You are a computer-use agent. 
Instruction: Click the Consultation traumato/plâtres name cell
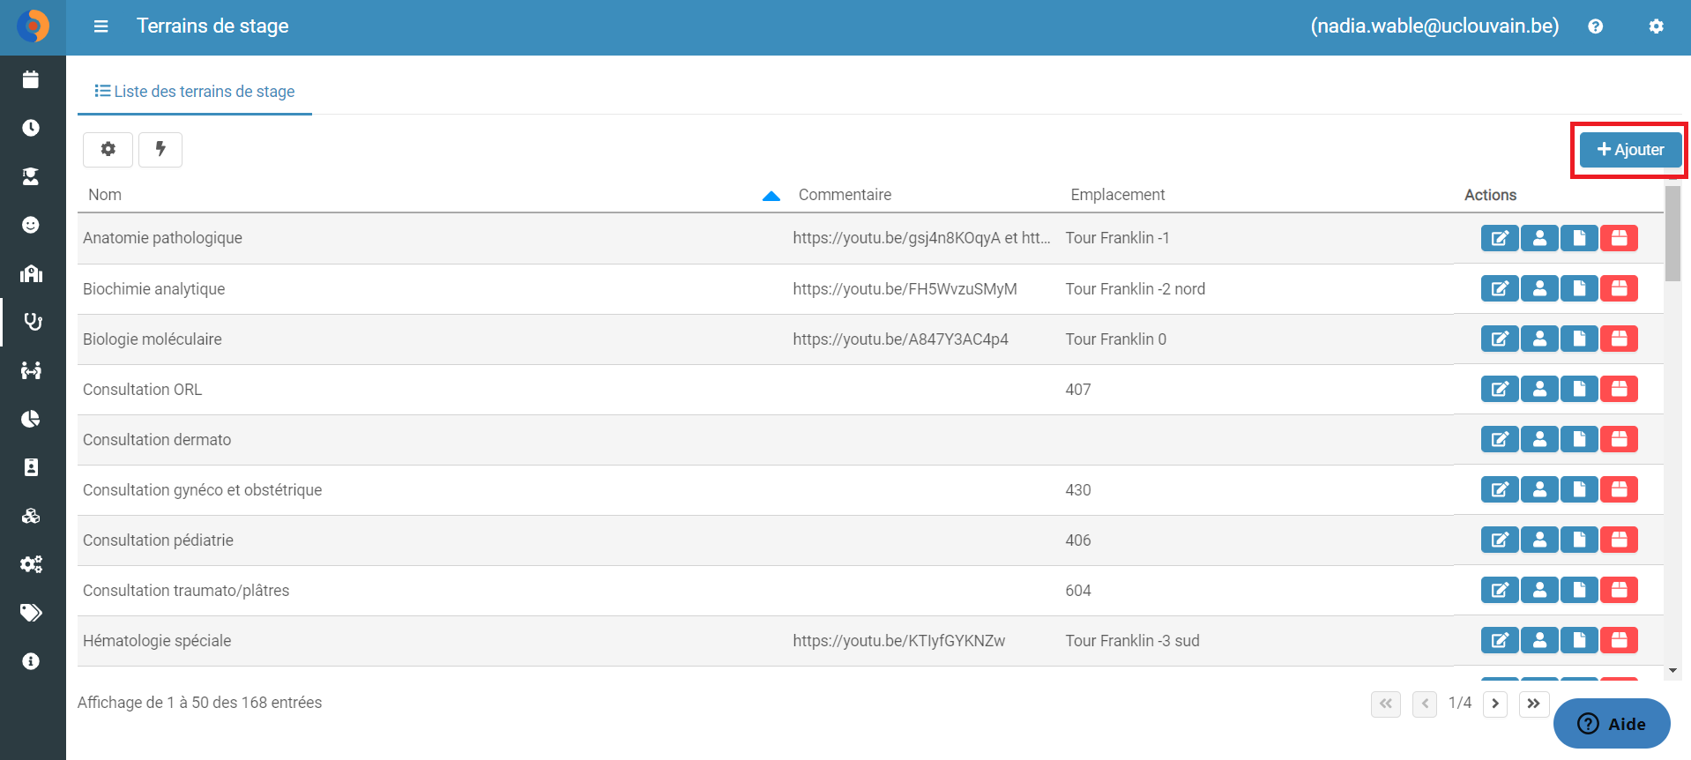click(x=186, y=591)
